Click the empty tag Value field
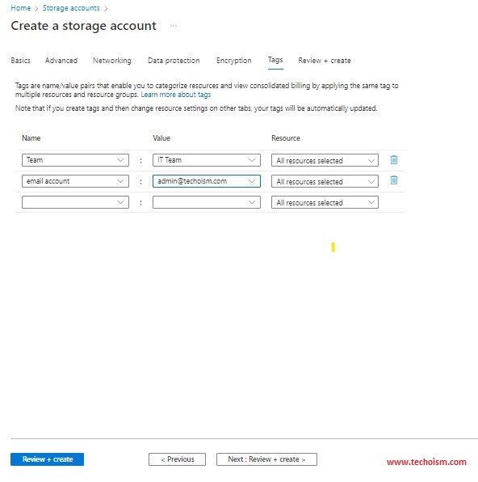The image size is (478, 482). 207,202
